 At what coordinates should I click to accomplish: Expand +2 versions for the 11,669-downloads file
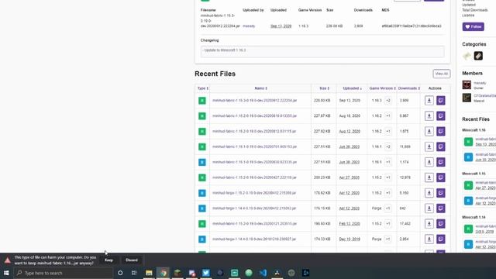(x=388, y=146)
